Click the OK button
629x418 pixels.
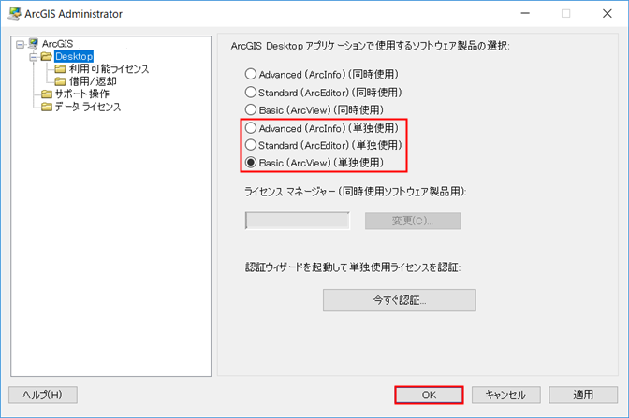point(429,396)
